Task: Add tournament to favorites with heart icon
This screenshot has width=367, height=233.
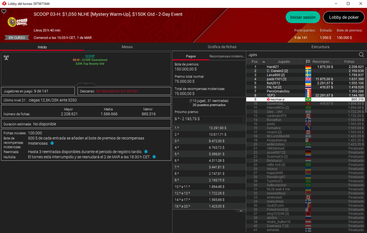Action: [4, 11]
